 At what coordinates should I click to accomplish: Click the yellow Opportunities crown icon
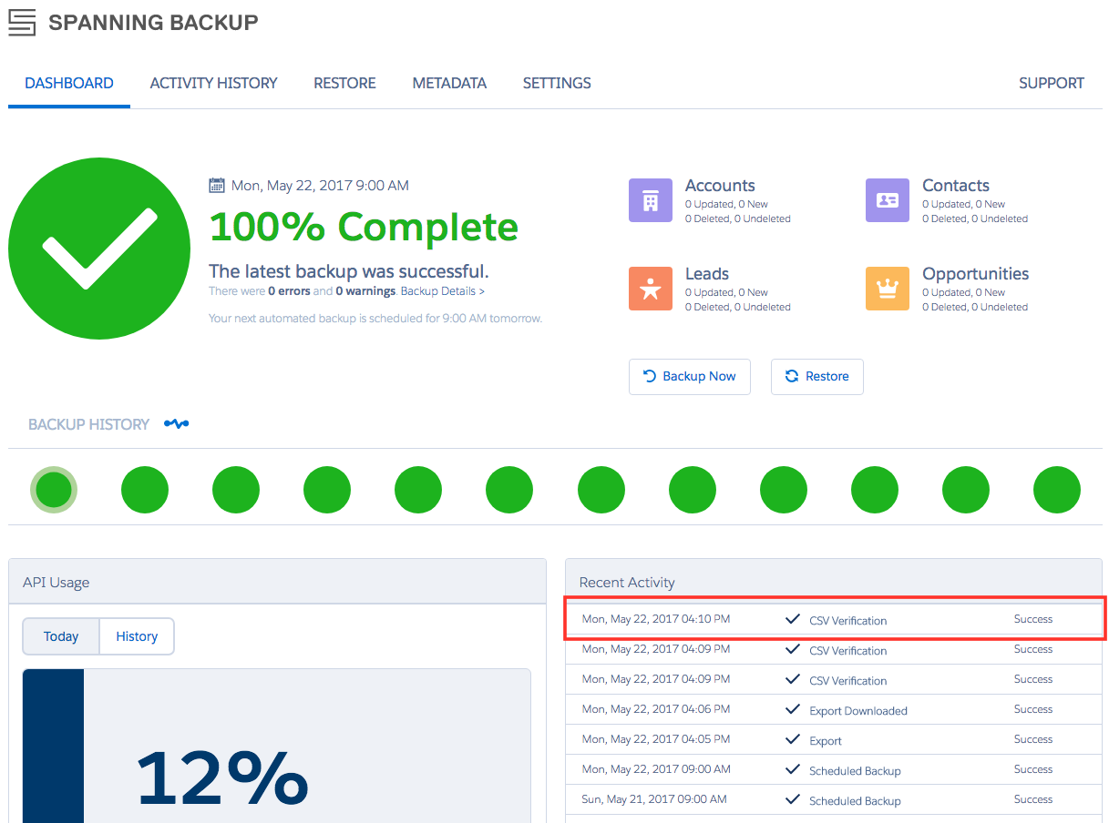click(x=888, y=289)
